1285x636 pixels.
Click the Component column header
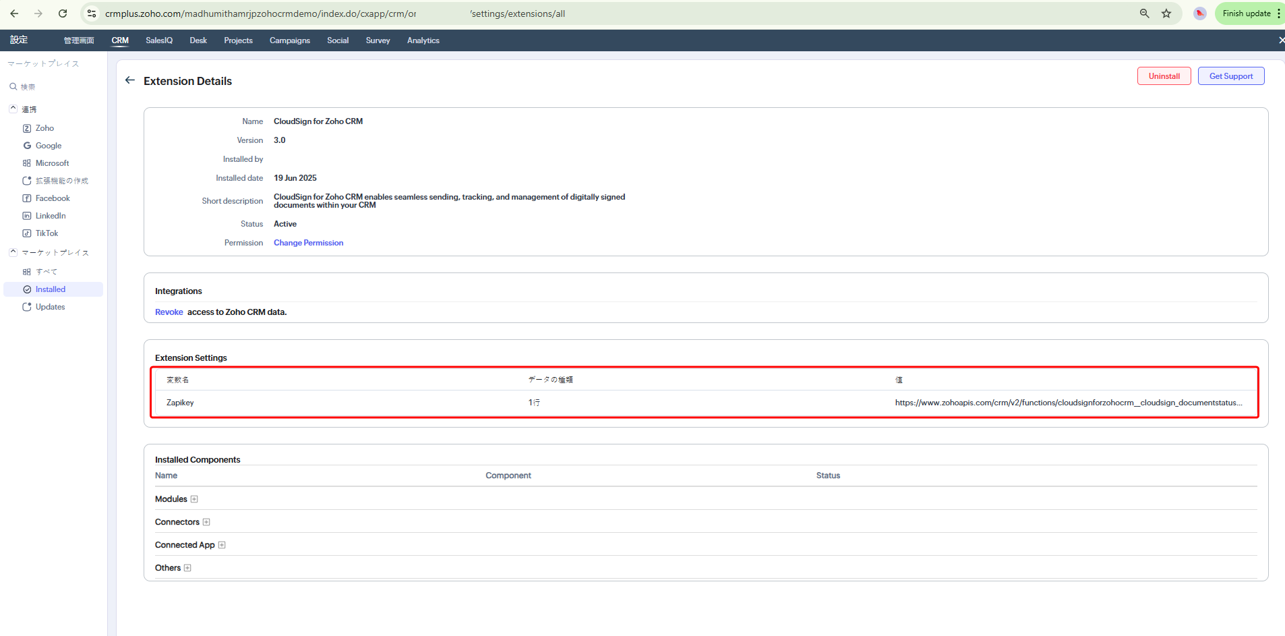pos(508,475)
